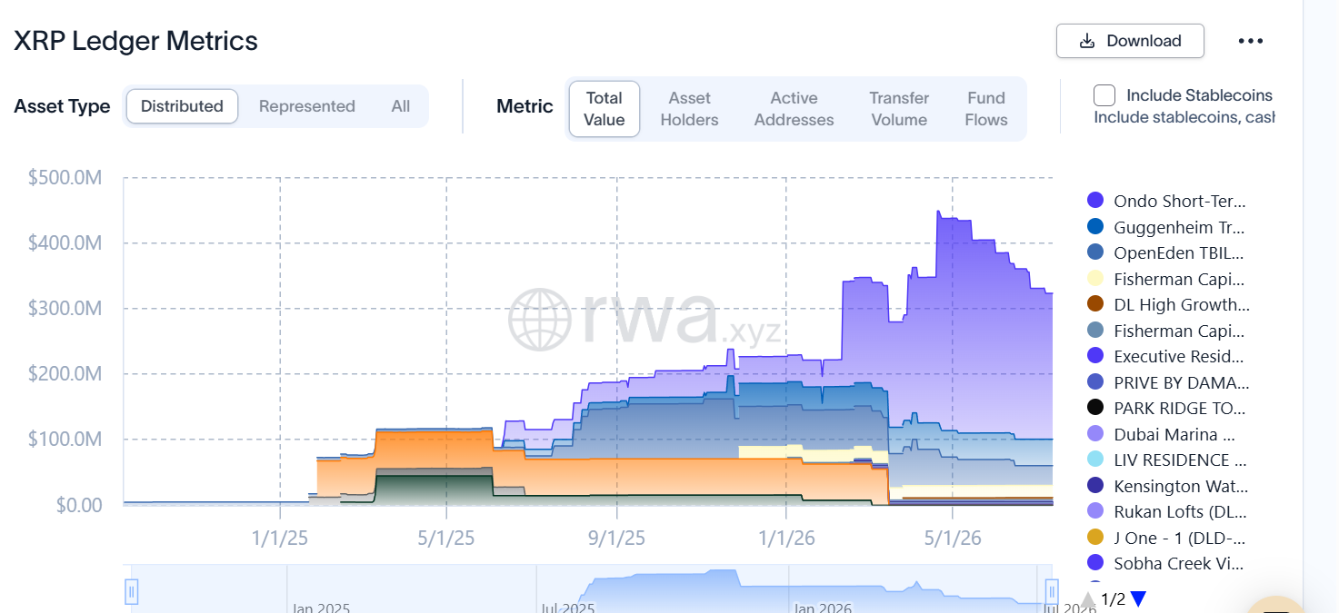This screenshot has height=613, width=1339.
Task: Click the left range slider handle
Action: click(x=132, y=592)
